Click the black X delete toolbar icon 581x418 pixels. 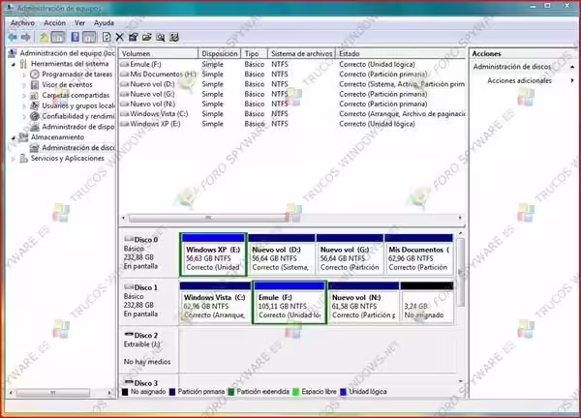(x=119, y=37)
